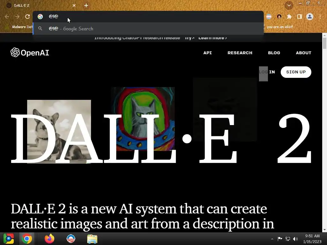
Task: Show hidden tray icons arrow
Action: click(272, 239)
